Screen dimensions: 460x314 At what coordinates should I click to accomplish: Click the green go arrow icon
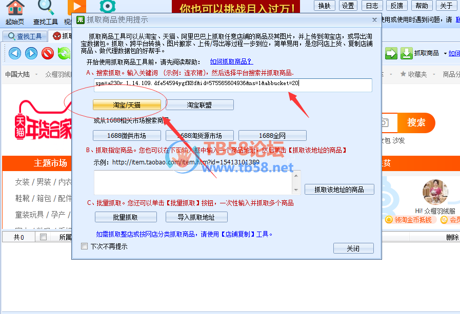[391, 53]
